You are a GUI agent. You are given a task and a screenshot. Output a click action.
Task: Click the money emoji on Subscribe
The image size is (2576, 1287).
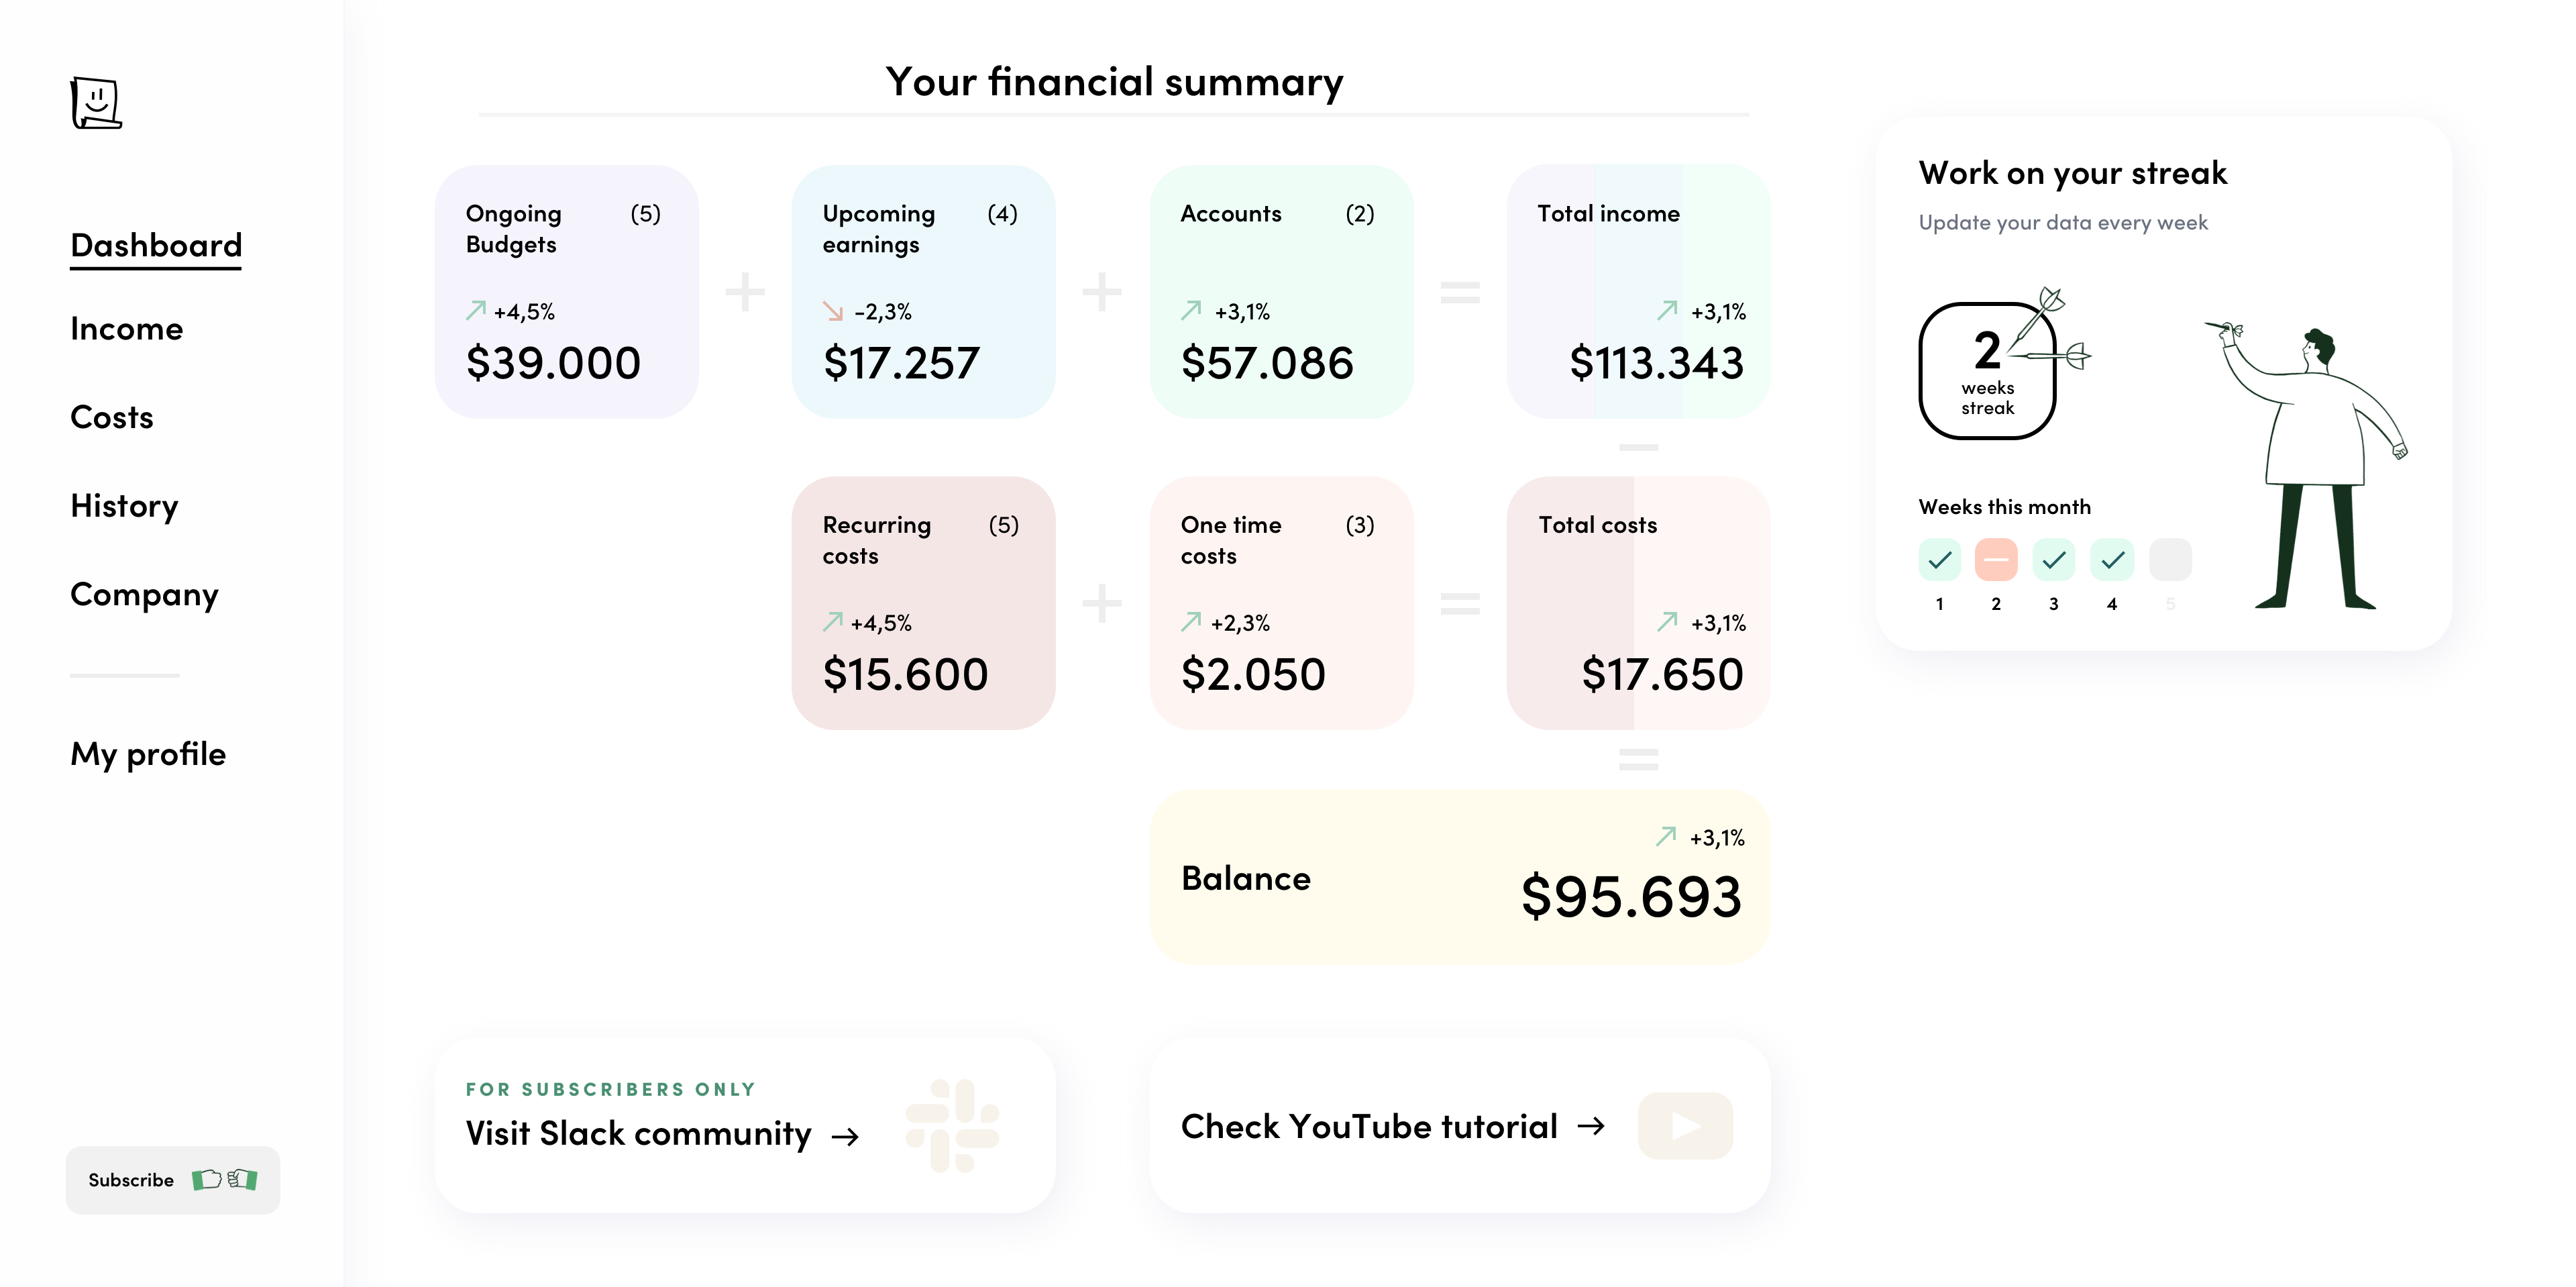point(225,1180)
